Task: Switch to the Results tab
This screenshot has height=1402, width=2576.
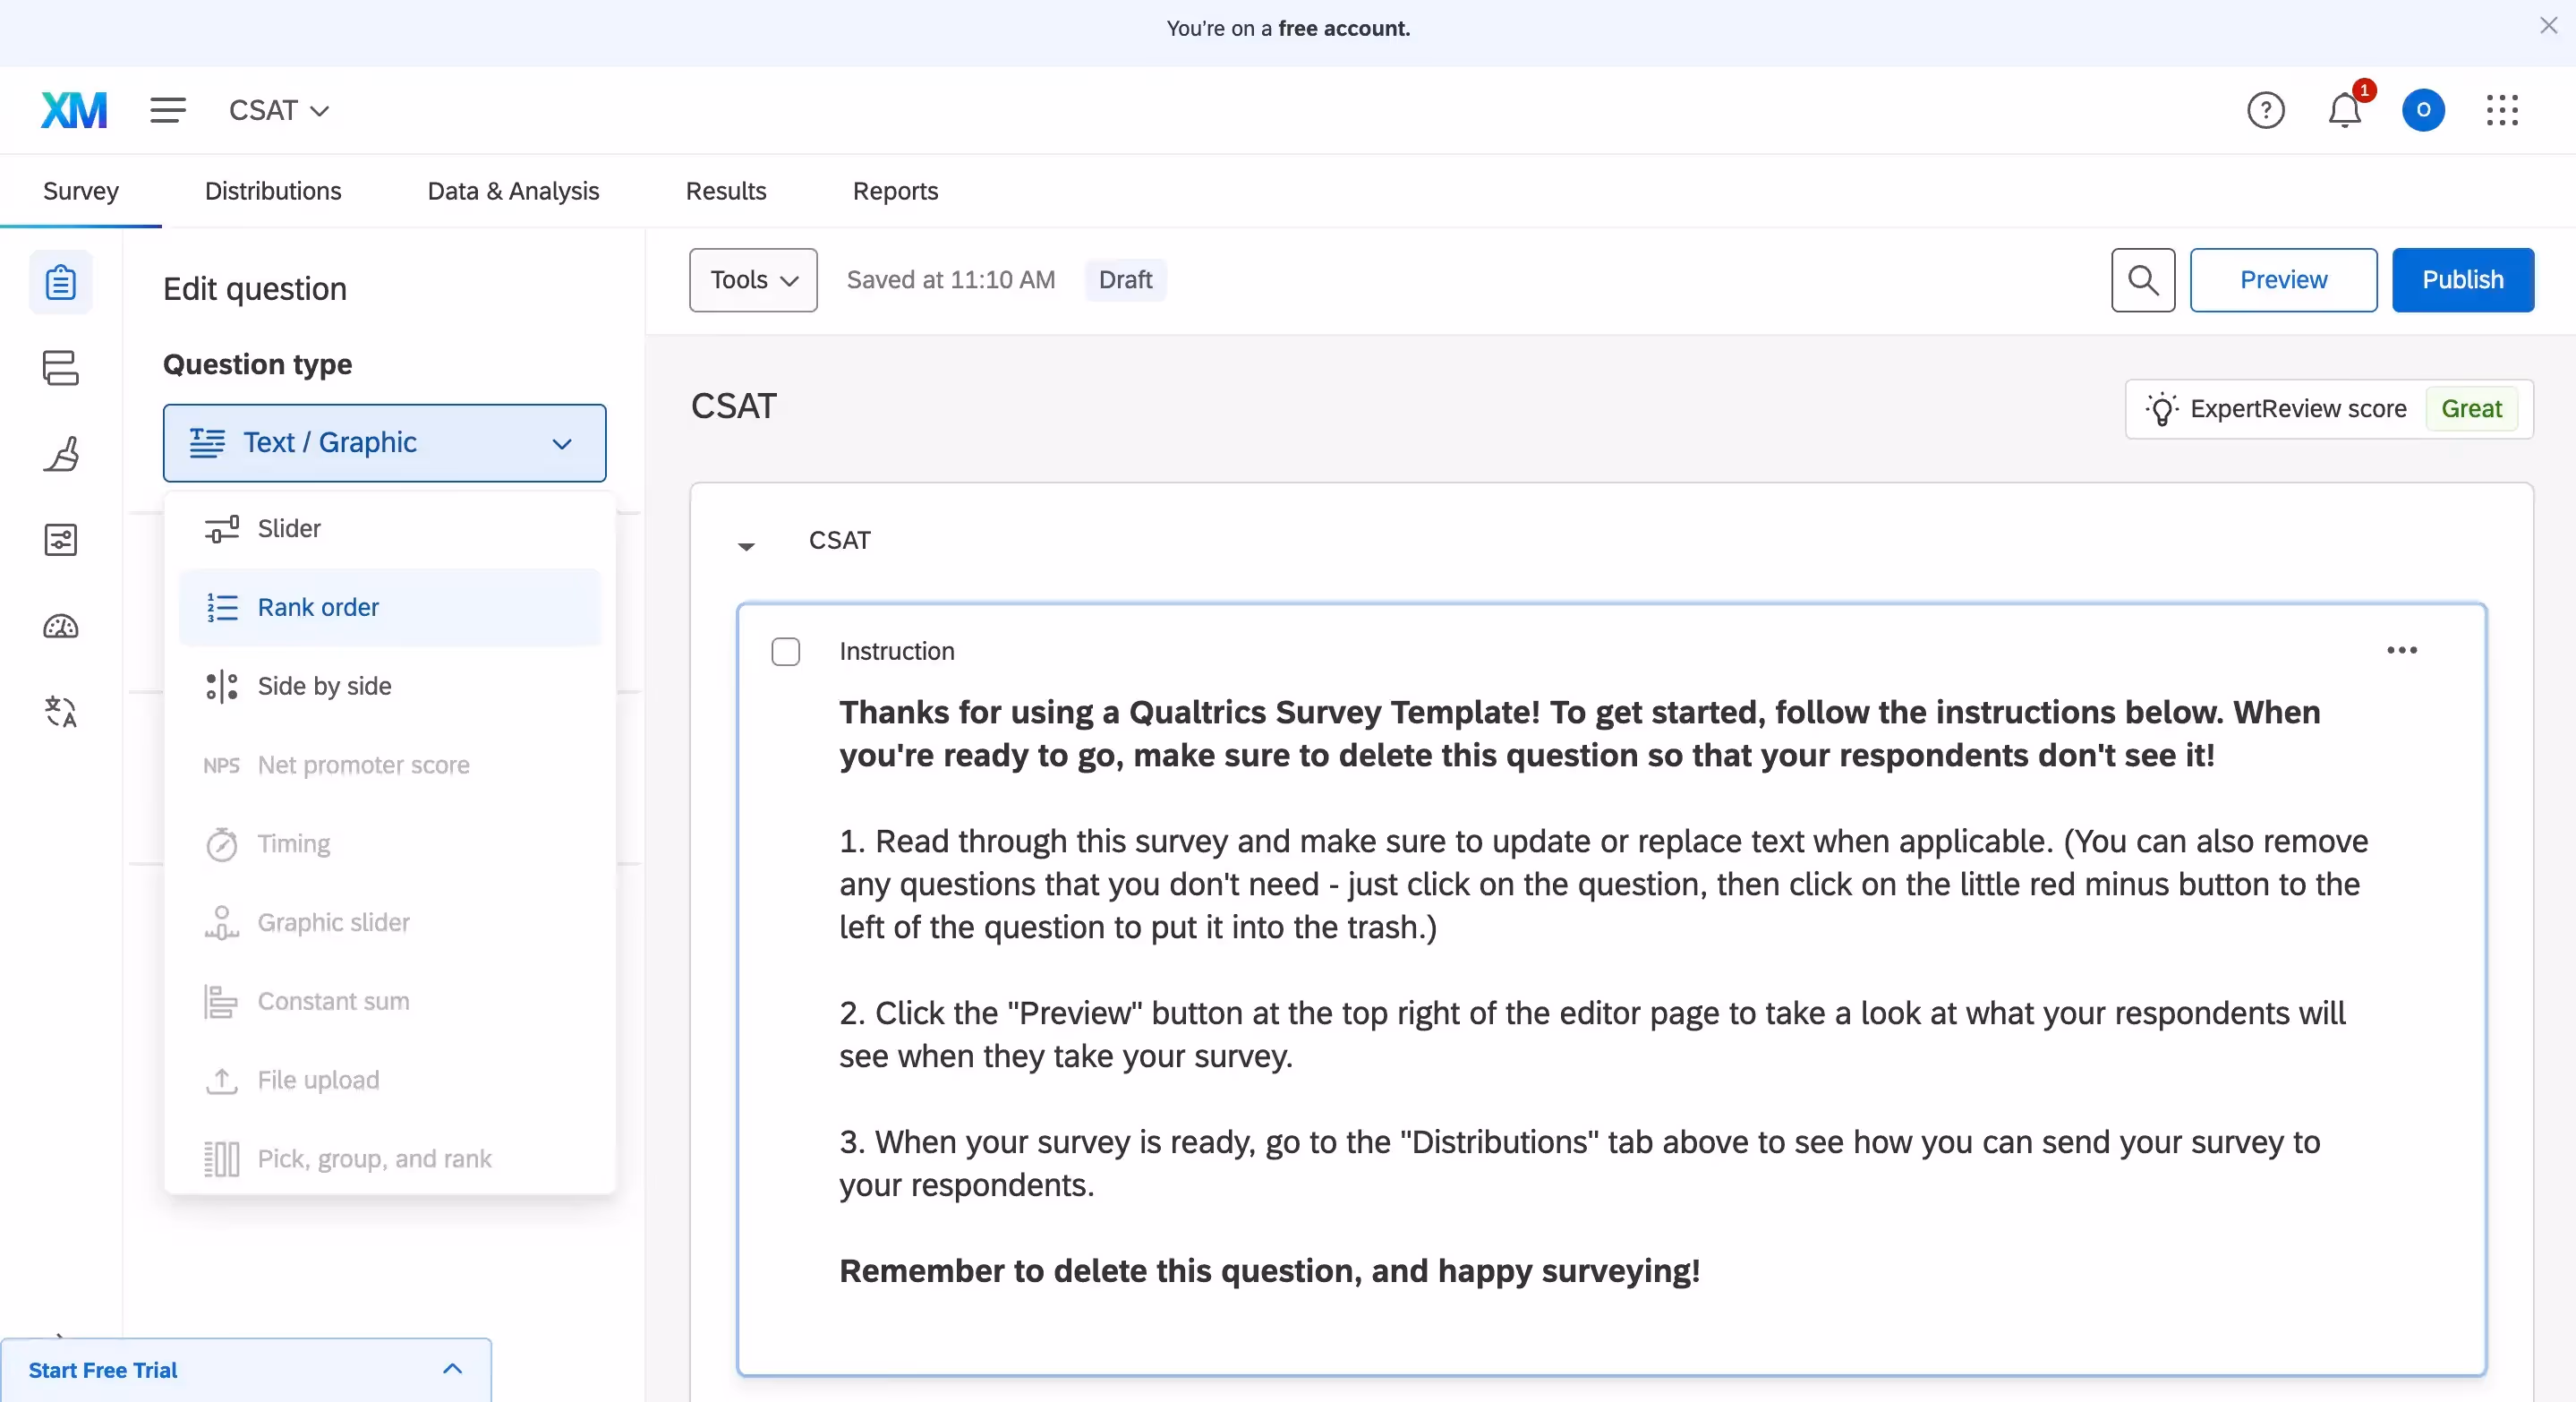Action: coord(726,191)
